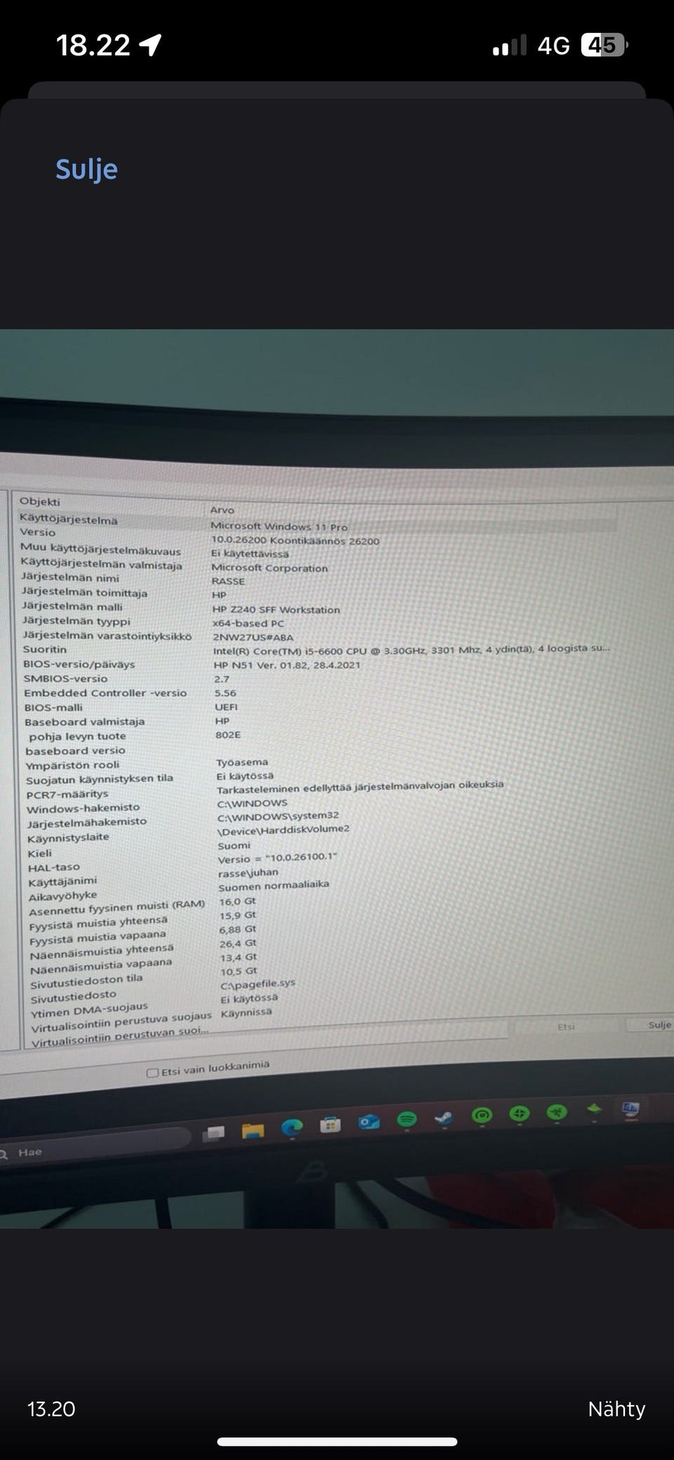Click 'HP N51 Ver. 01.82, 28.4.2021' value
The width and height of the screenshot is (674, 1460).
[286, 665]
